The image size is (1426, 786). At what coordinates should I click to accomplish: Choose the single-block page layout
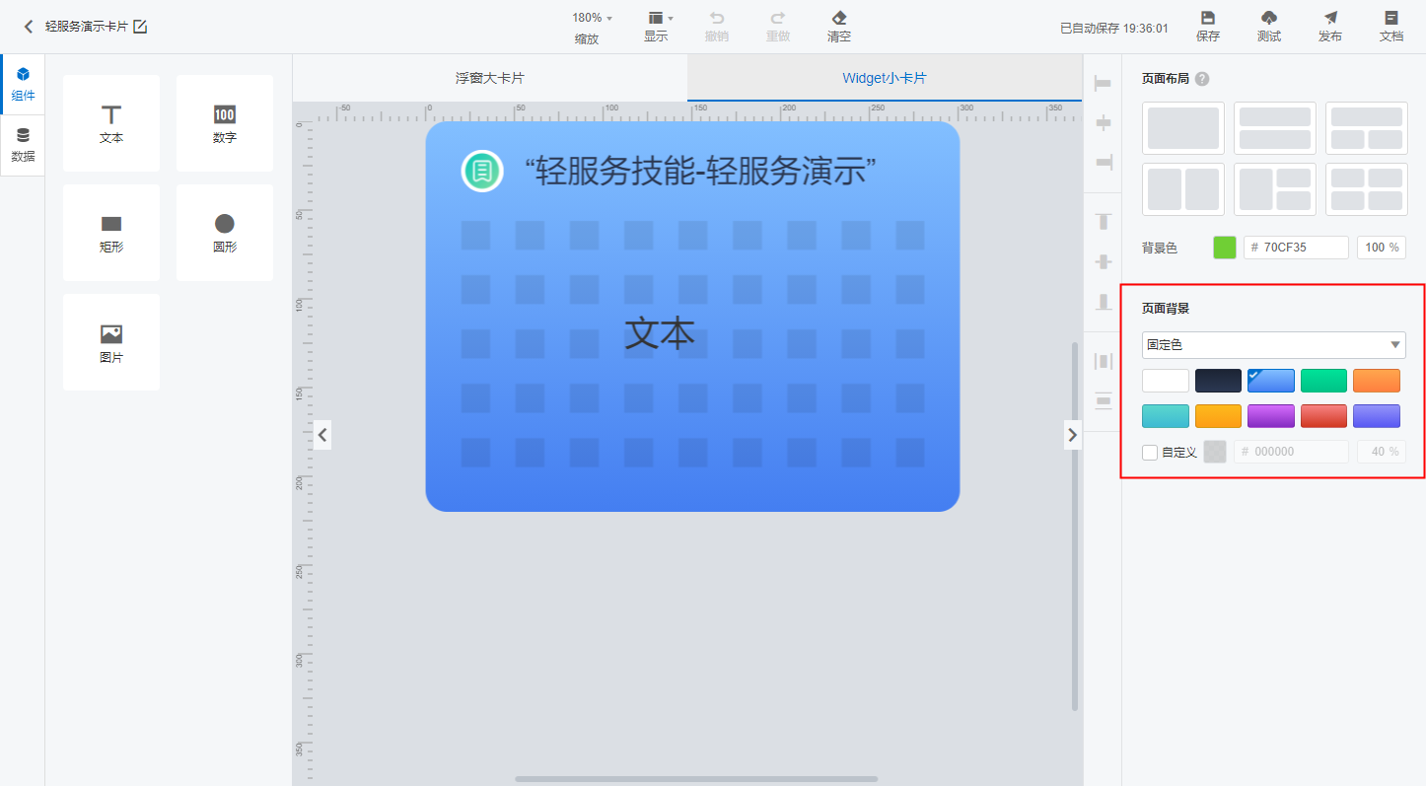pos(1183,128)
